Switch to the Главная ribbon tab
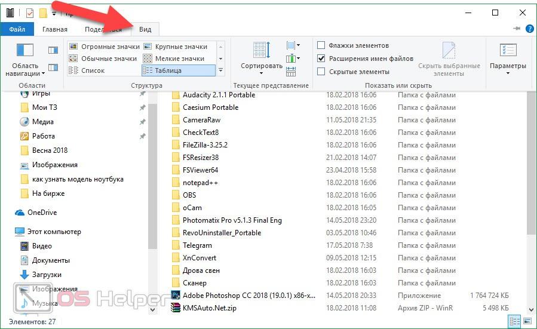Viewport: 537px width, 329px height. point(55,29)
